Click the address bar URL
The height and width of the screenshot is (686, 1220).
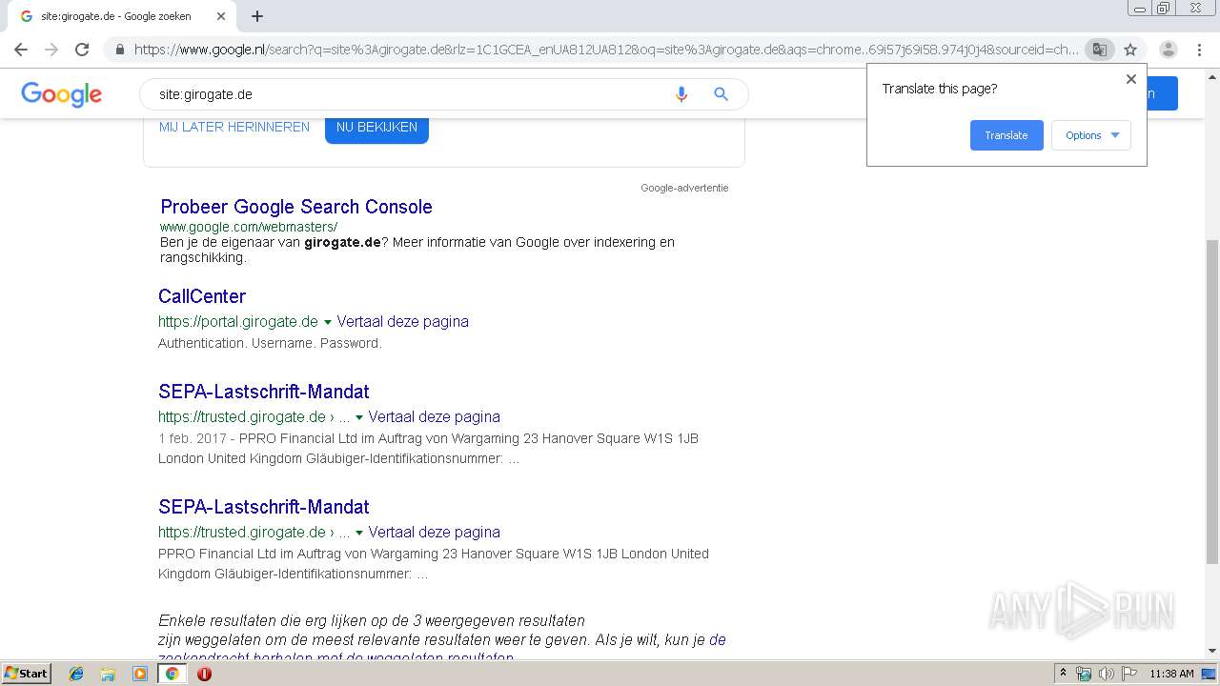pyautogui.click(x=606, y=50)
